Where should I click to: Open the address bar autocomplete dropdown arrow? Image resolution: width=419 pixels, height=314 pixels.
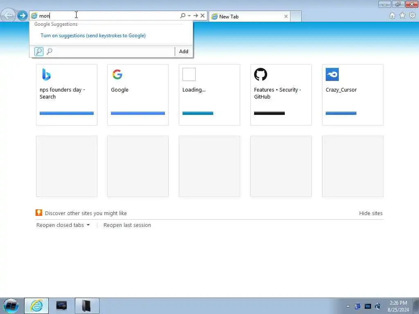click(x=189, y=16)
